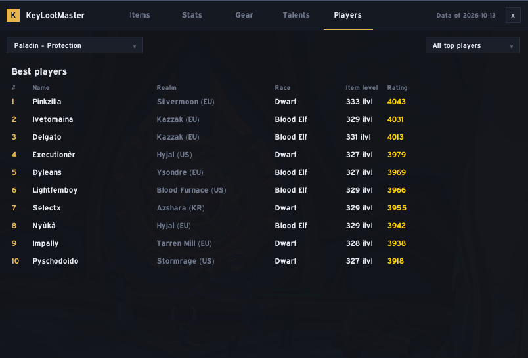Click the rating value 4031

[x=395, y=119]
